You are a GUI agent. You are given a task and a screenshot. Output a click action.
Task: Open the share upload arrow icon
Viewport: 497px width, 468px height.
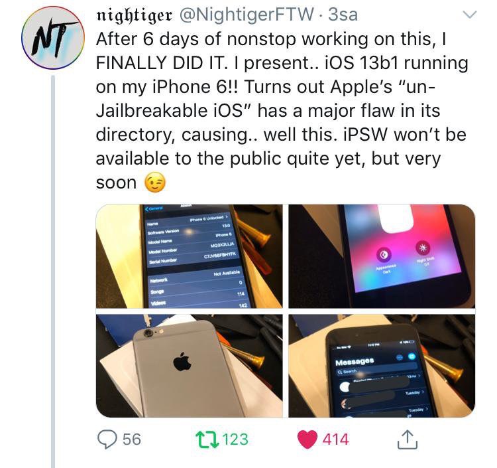(408, 439)
